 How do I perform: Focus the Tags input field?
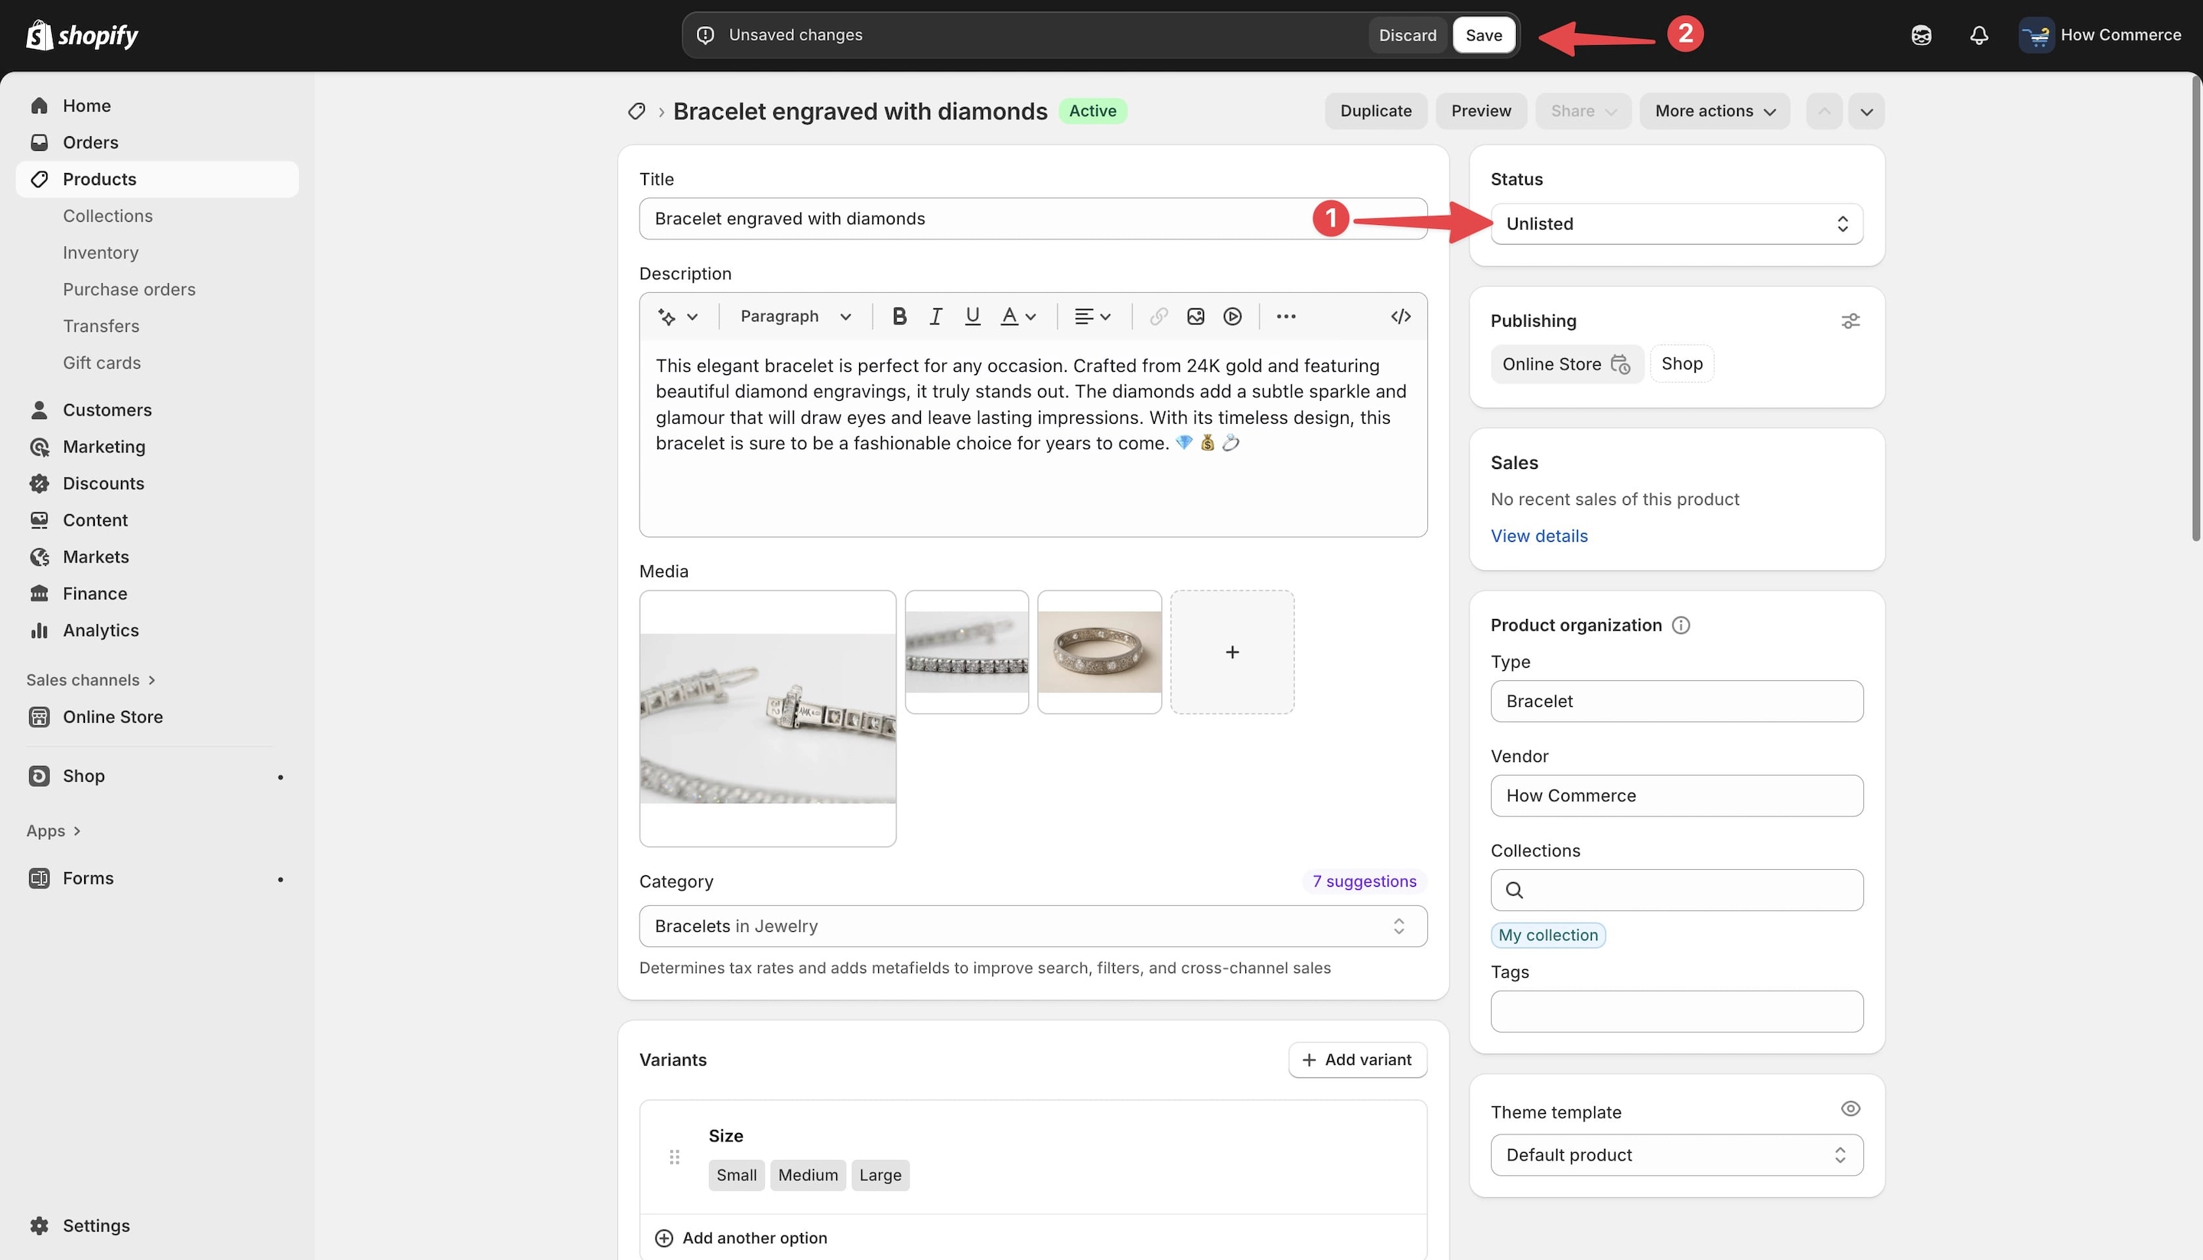pos(1677,1011)
